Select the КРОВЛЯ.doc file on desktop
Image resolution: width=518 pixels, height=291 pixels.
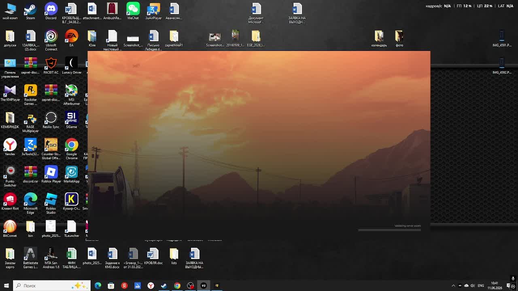coord(153,256)
